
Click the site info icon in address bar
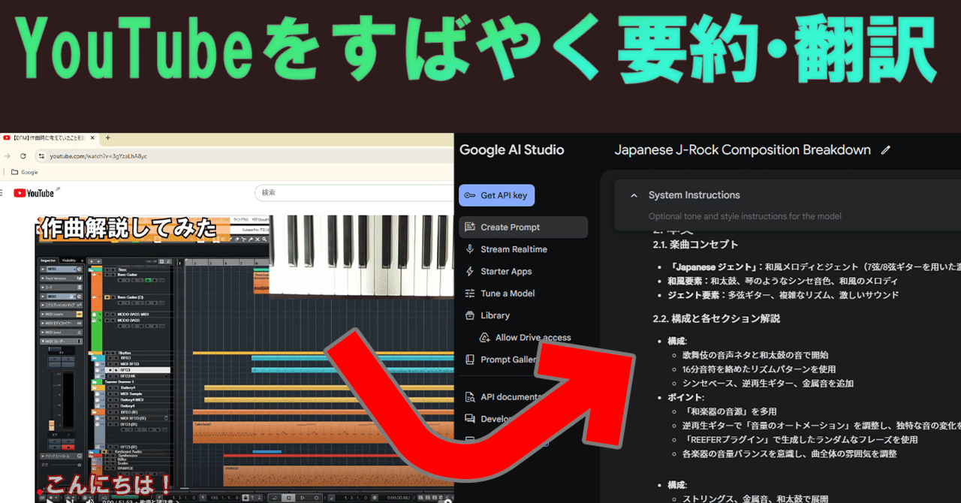pos(41,156)
